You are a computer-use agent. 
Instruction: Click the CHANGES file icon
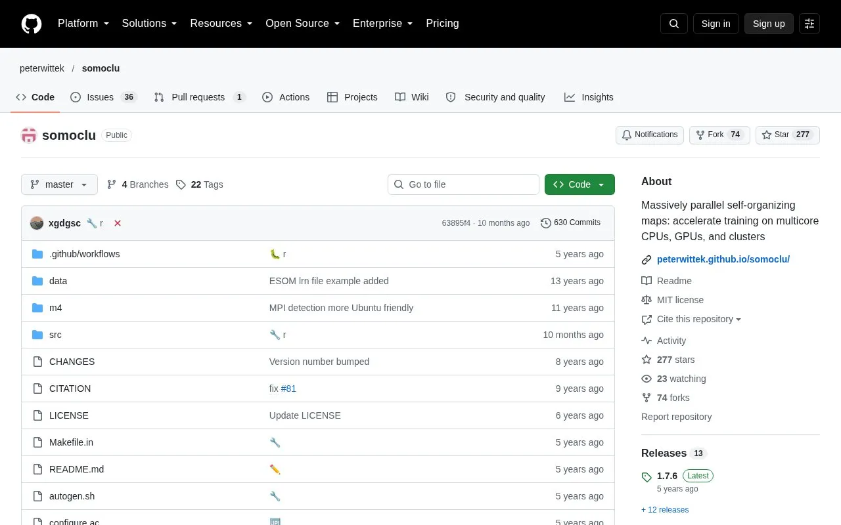pyautogui.click(x=37, y=362)
